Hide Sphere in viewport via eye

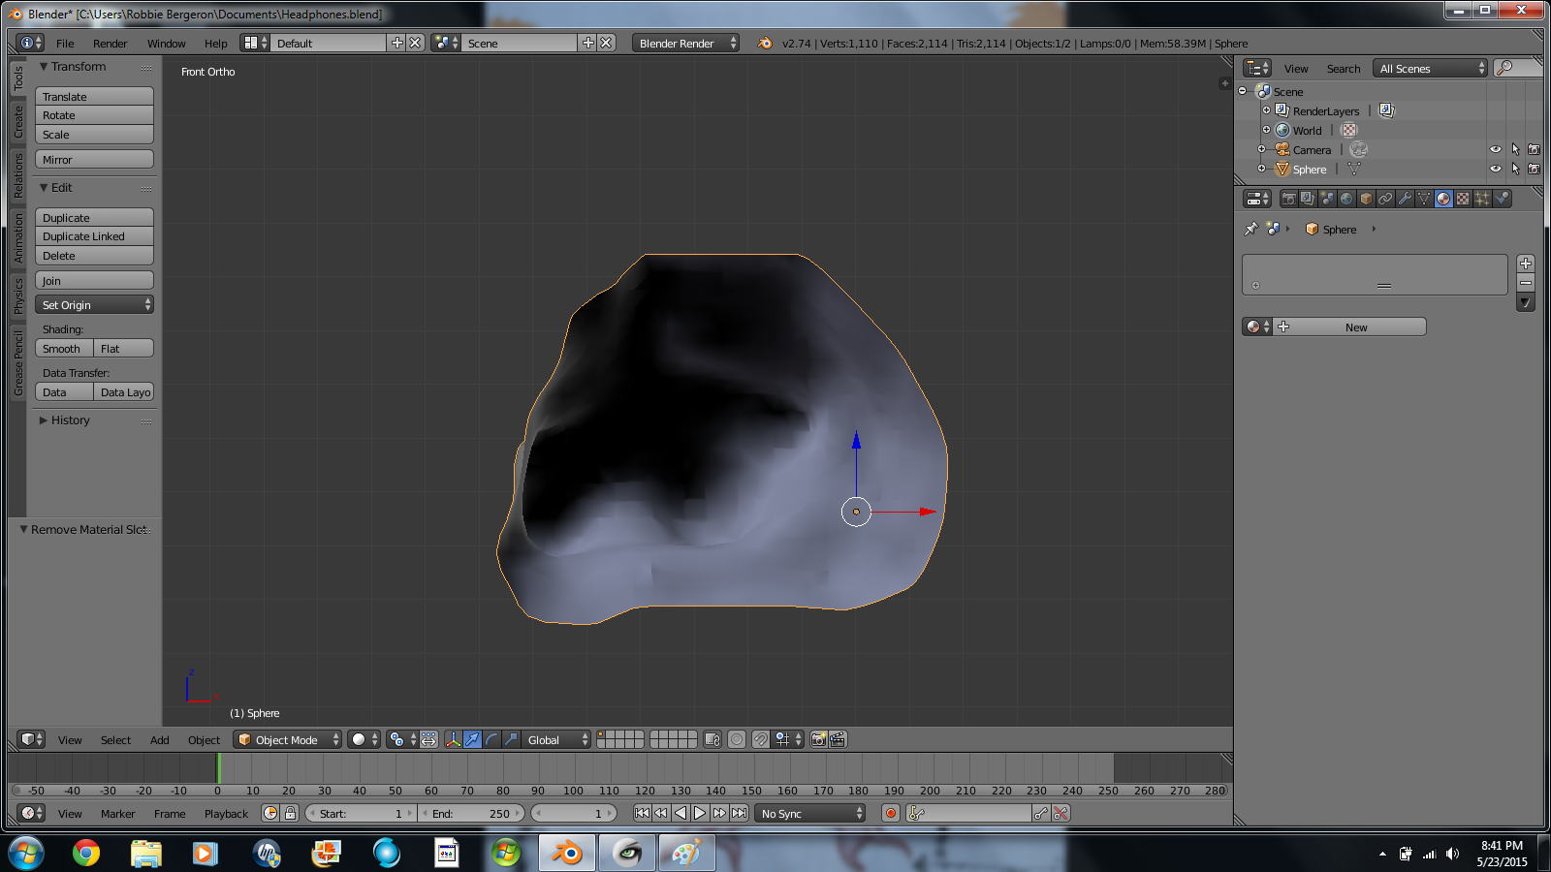(1495, 169)
